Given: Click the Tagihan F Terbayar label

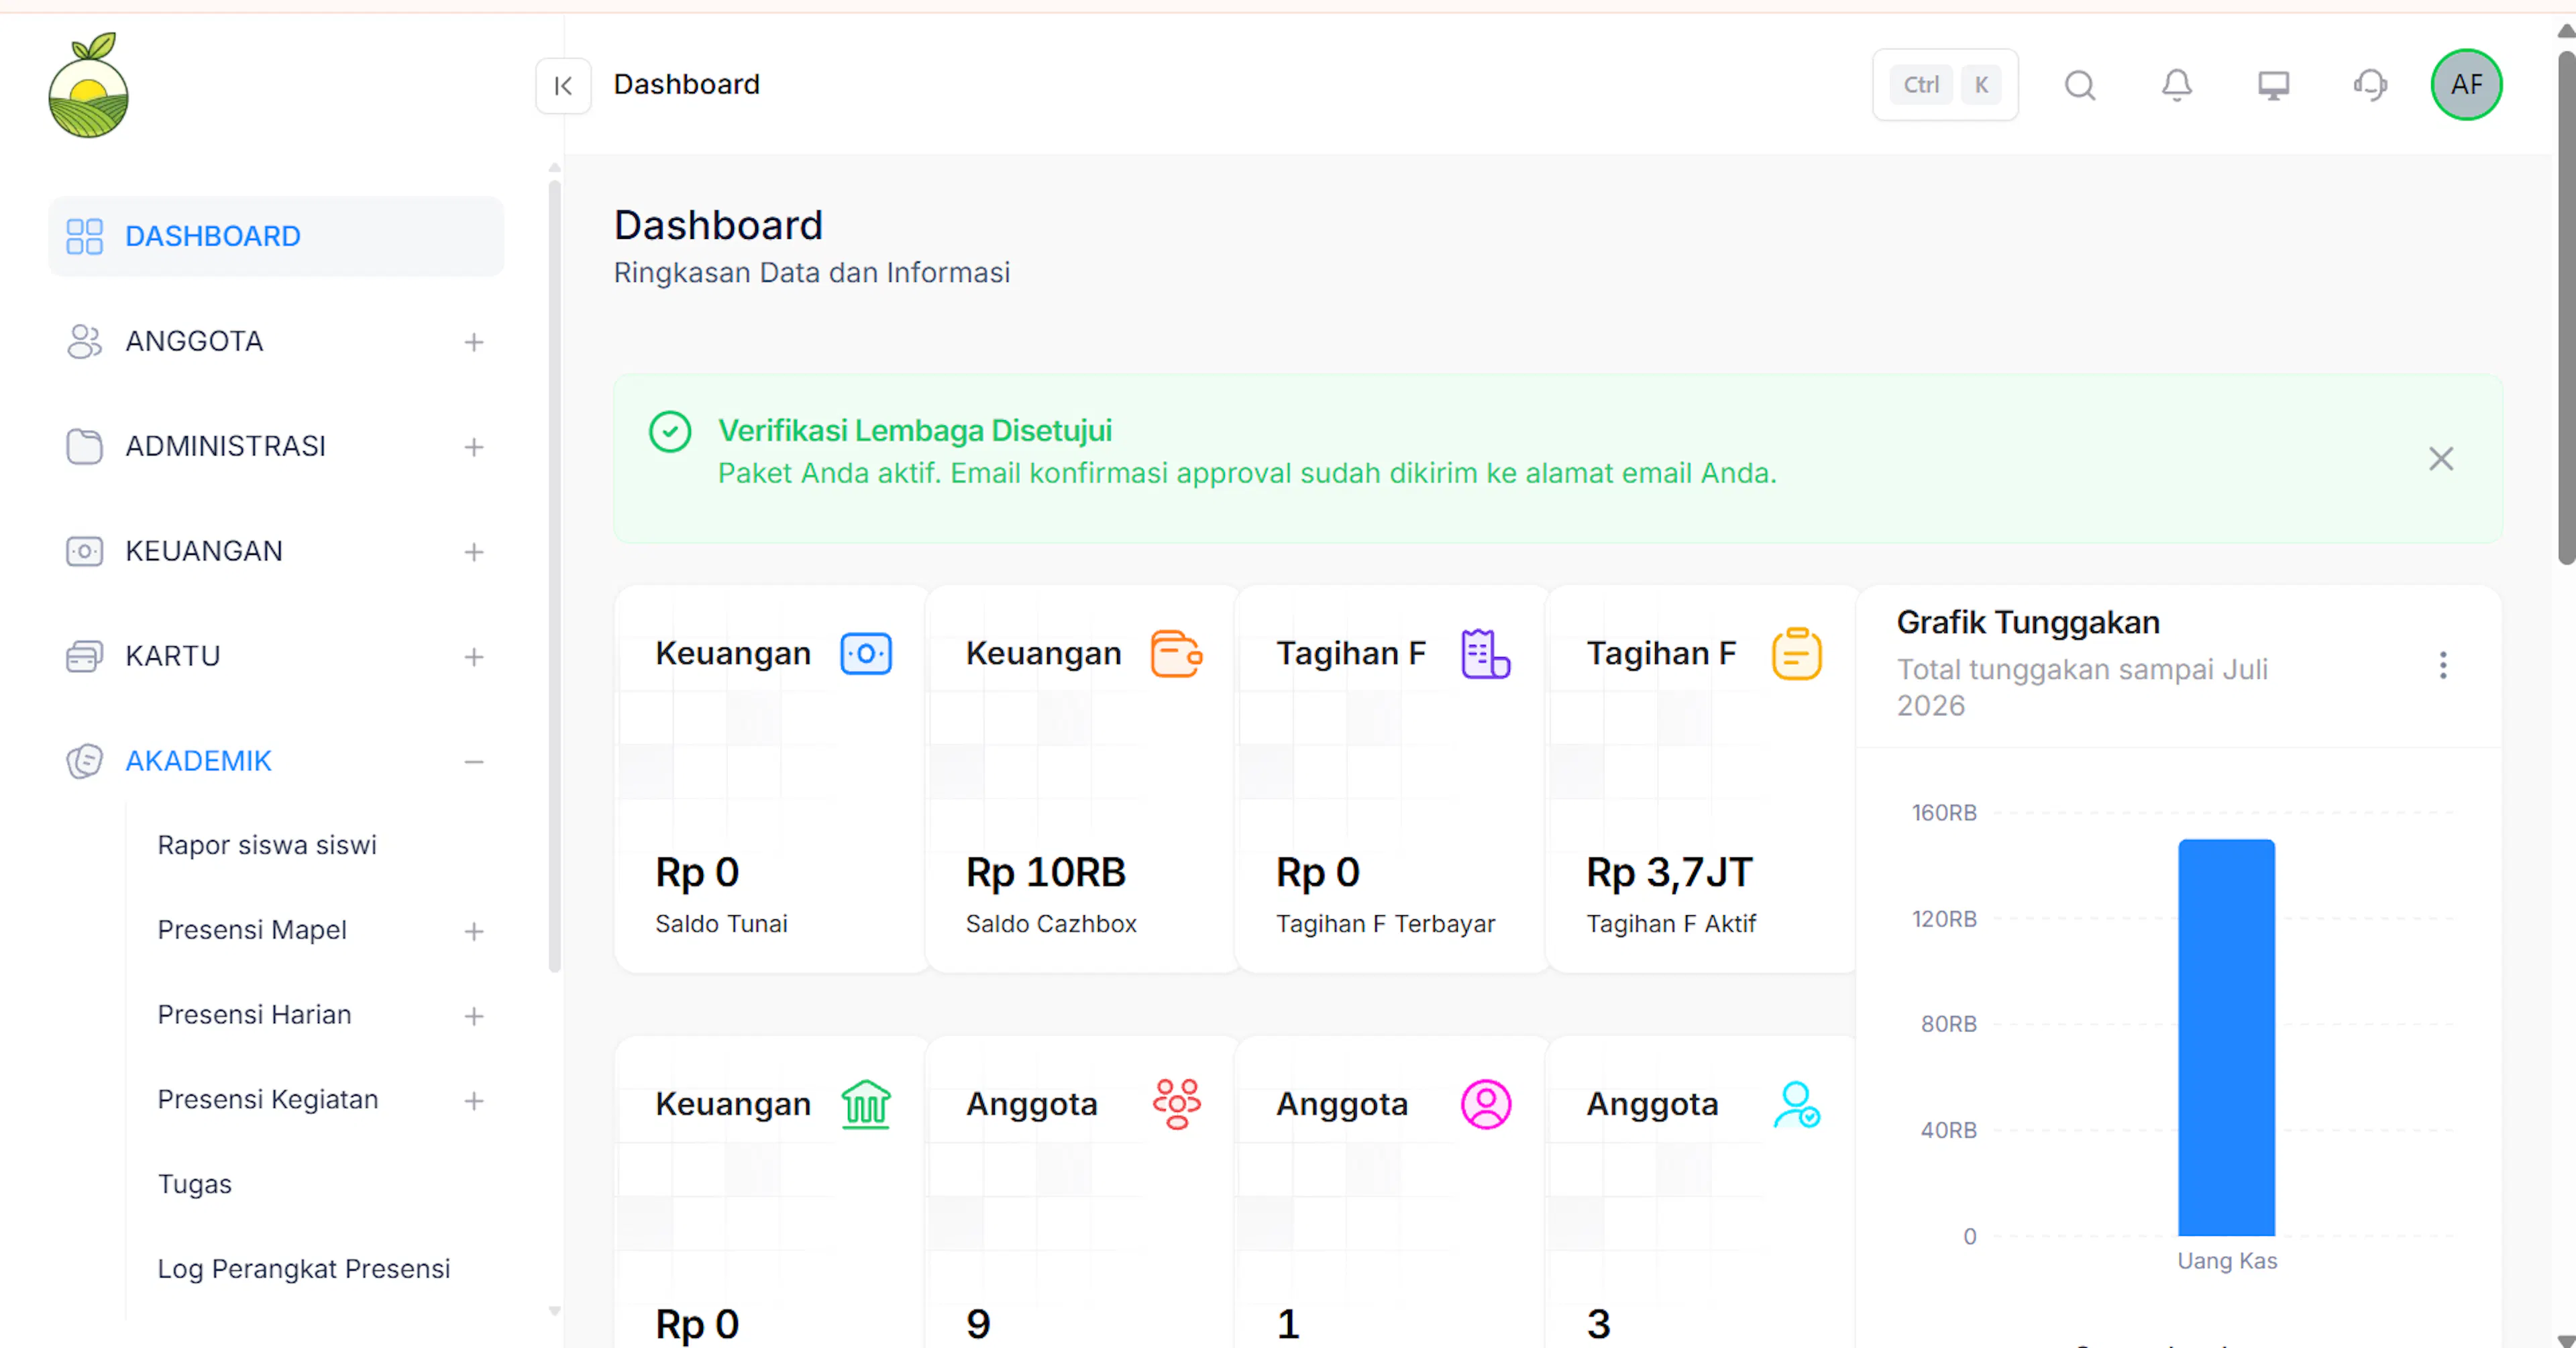Looking at the screenshot, I should coord(1385,924).
